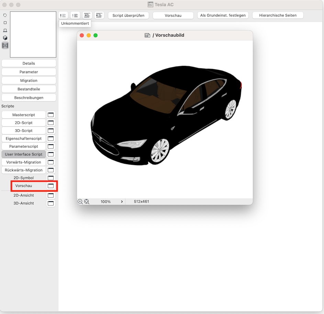Click the Als Grundeinst. festlegen button
Image resolution: width=324 pixels, height=314 pixels.
(x=223, y=15)
